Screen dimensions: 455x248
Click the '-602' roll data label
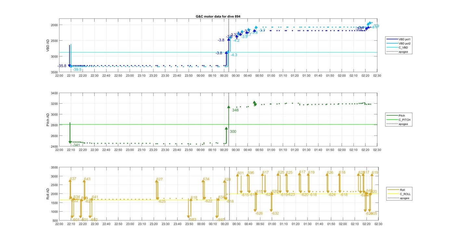pyautogui.click(x=94, y=220)
